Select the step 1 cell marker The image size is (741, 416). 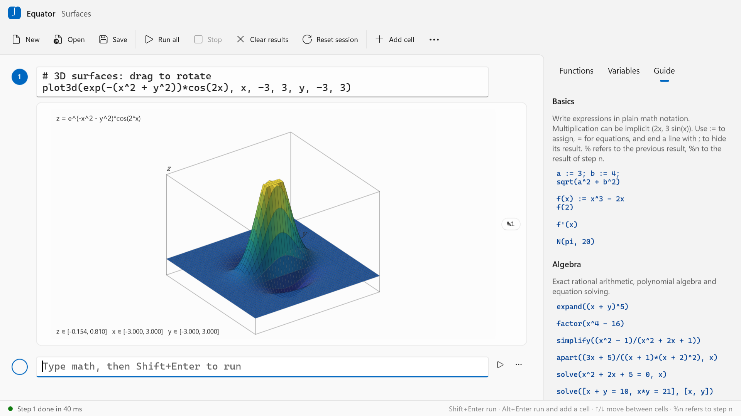tap(20, 77)
